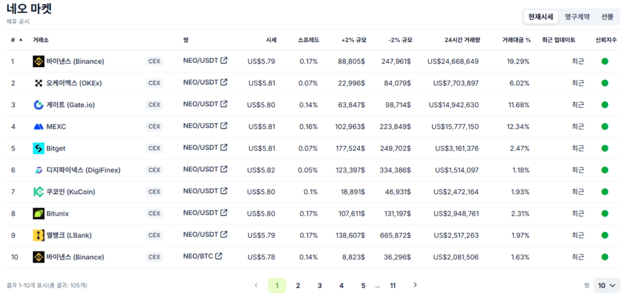Click the green trust indicator for LBank
This screenshot has width=632, height=302.
pyautogui.click(x=605, y=235)
